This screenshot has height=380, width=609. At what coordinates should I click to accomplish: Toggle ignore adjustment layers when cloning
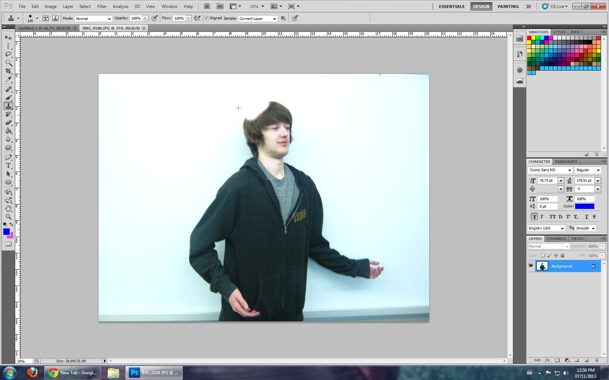click(283, 18)
